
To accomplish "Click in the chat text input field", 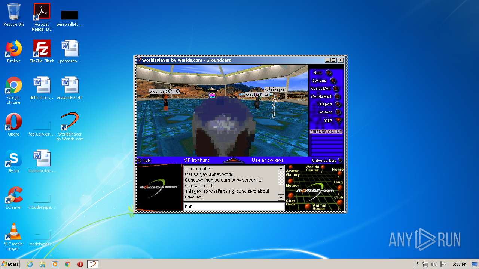I will pyautogui.click(x=234, y=207).
